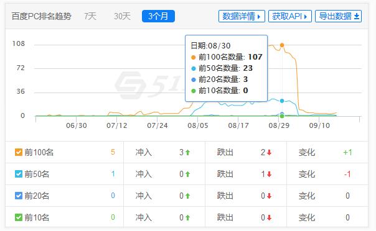The image size is (376, 231).
Task: Click the arrow icon in 数据详情 button
Action: point(259,17)
